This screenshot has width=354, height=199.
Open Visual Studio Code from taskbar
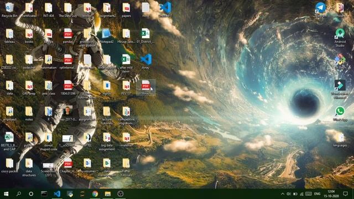click(57, 194)
